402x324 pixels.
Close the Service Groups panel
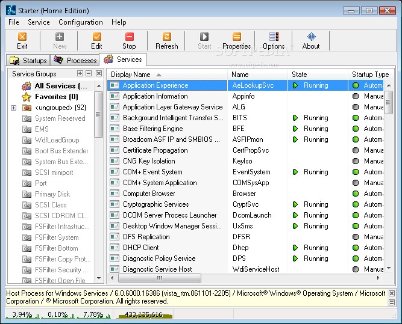coord(98,73)
